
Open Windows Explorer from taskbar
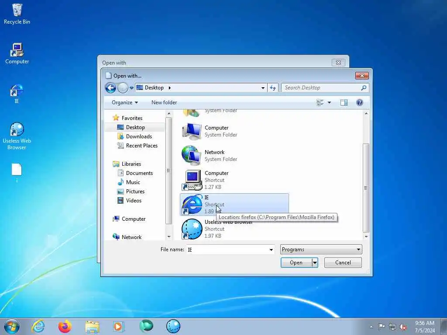point(92,326)
